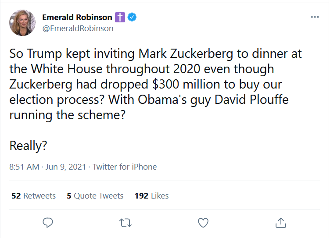The width and height of the screenshot is (330, 238).
Task: Click the purple cross emoji beside the name
Action: tap(120, 17)
